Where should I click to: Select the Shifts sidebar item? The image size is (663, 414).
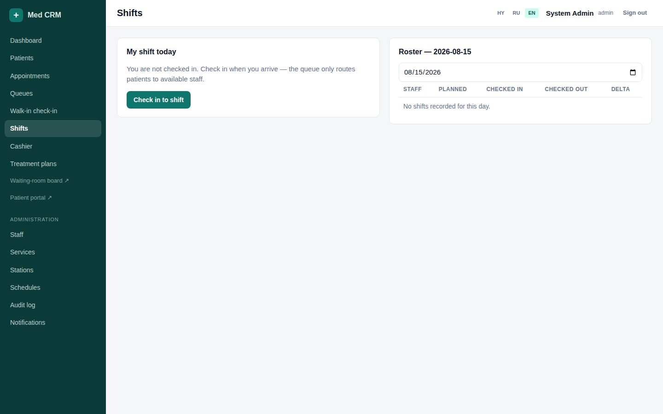[53, 128]
